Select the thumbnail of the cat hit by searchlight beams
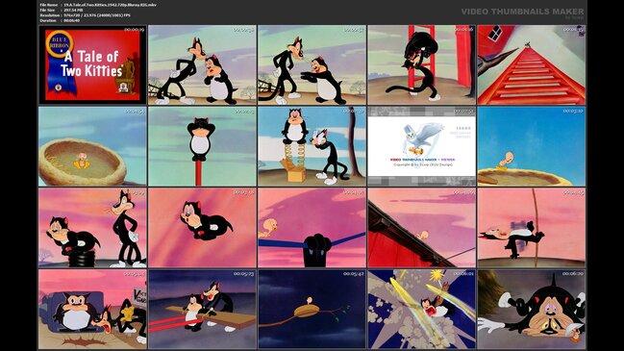The width and height of the screenshot is (624, 351). pyautogui.click(x=421, y=309)
